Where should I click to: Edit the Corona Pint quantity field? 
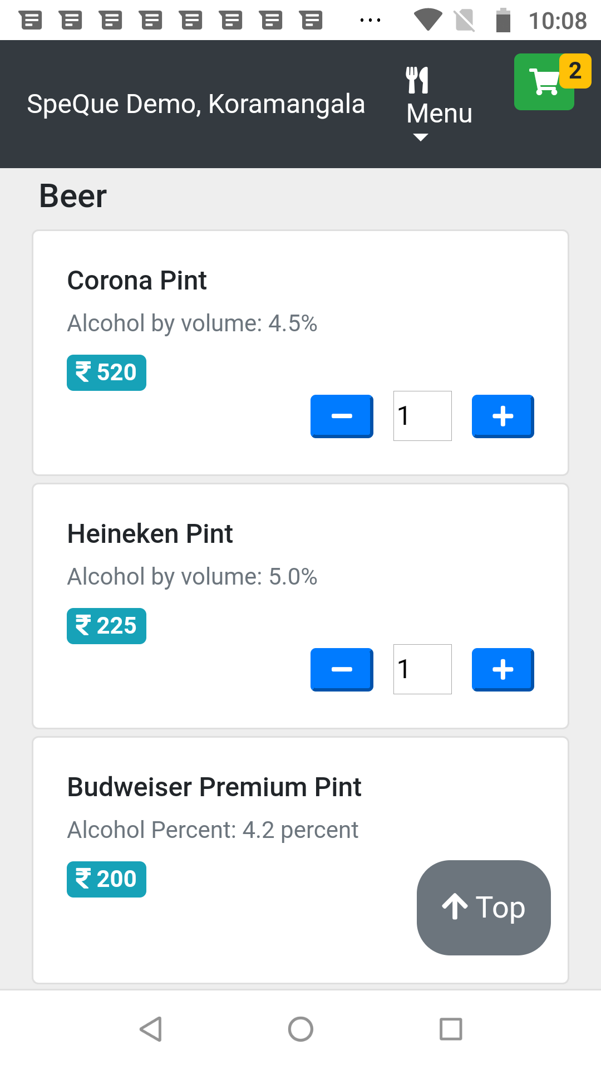(422, 416)
